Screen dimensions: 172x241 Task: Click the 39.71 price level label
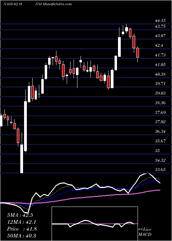(x=160, y=84)
